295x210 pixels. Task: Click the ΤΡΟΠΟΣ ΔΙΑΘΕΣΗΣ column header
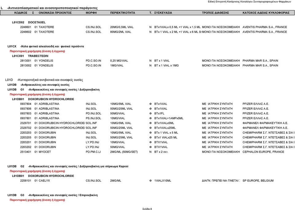pos(215,13)
